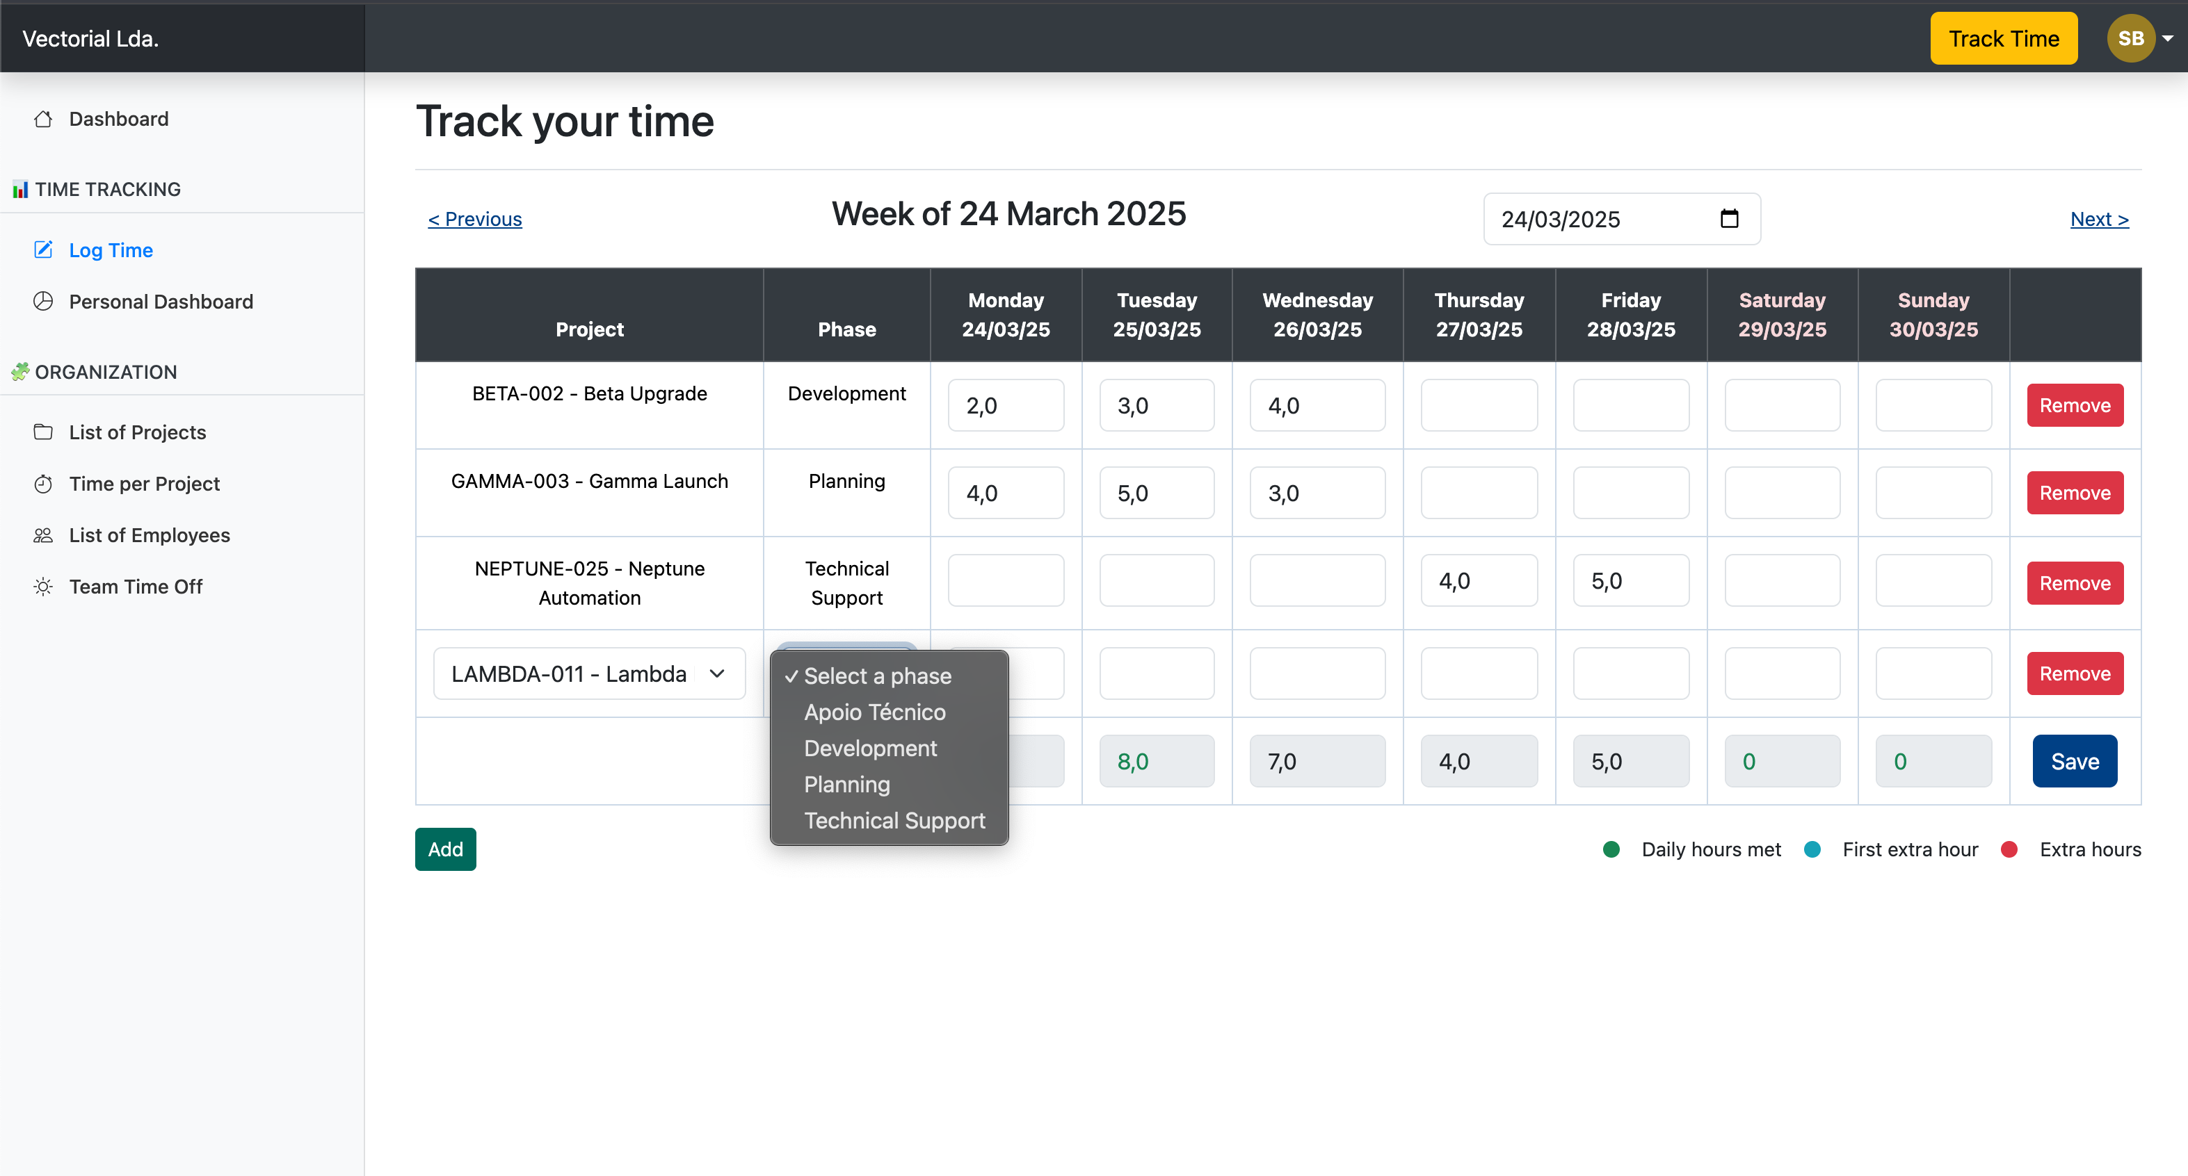Select the List of Employees people icon
Screen dimensions: 2188x1176
[x=45, y=535]
